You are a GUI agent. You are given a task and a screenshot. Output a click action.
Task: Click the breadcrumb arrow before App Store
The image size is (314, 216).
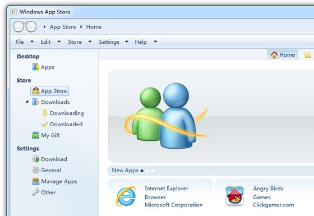pyautogui.click(x=44, y=27)
